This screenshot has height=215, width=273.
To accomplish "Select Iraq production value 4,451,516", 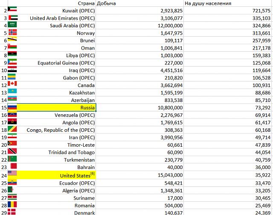I will pyautogui.click(x=139, y=70).
